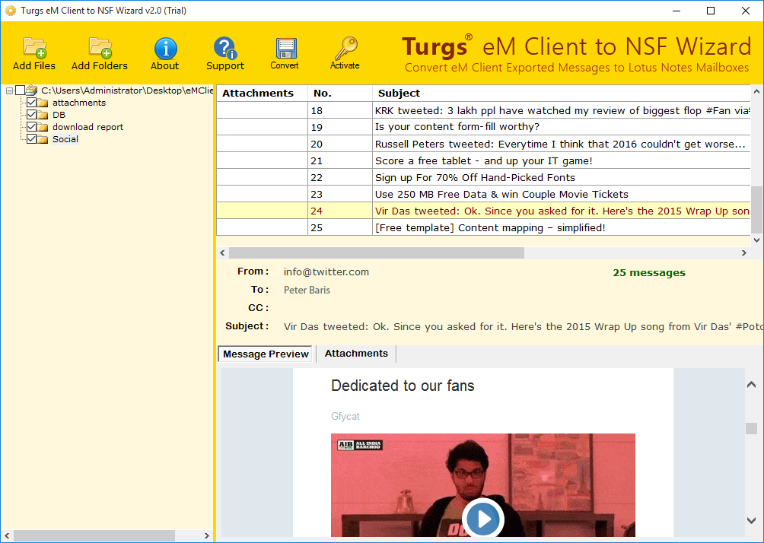Open the About info icon
The height and width of the screenshot is (543, 764).
pyautogui.click(x=165, y=48)
